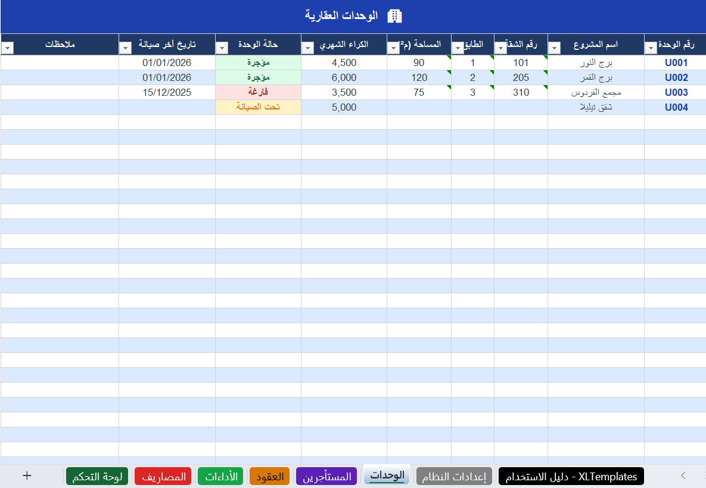
Task: Select the الوحدات sheet tab
Action: (387, 476)
